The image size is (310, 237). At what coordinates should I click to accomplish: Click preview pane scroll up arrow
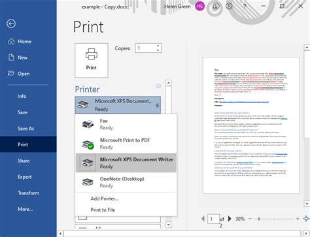coord(307,47)
